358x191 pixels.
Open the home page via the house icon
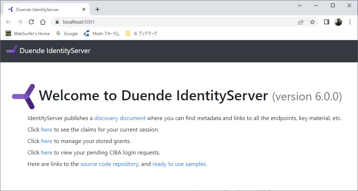click(x=43, y=22)
